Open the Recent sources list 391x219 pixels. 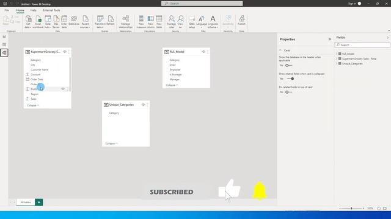(x=86, y=22)
